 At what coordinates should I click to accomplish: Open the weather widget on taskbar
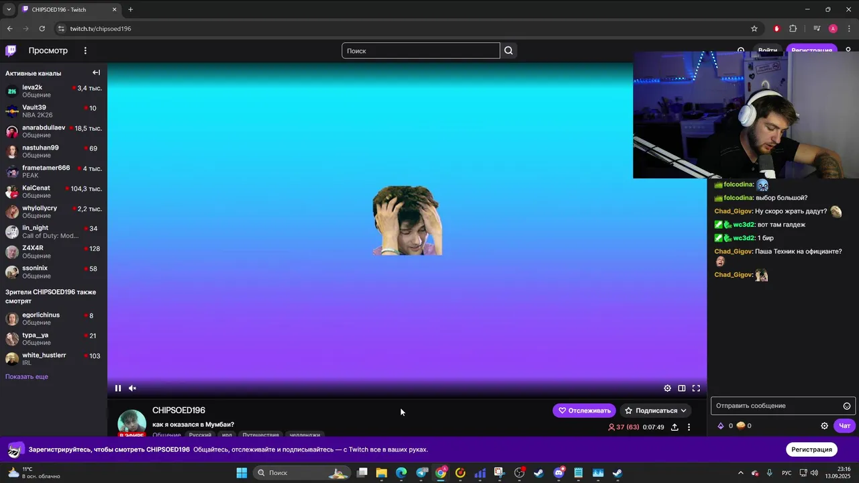coord(34,473)
